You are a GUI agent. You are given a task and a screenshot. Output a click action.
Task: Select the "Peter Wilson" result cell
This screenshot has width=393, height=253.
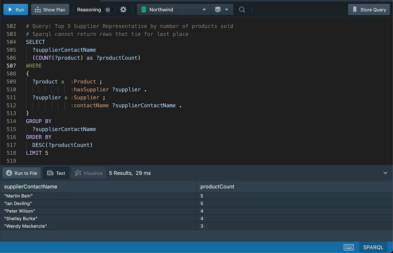point(98,211)
